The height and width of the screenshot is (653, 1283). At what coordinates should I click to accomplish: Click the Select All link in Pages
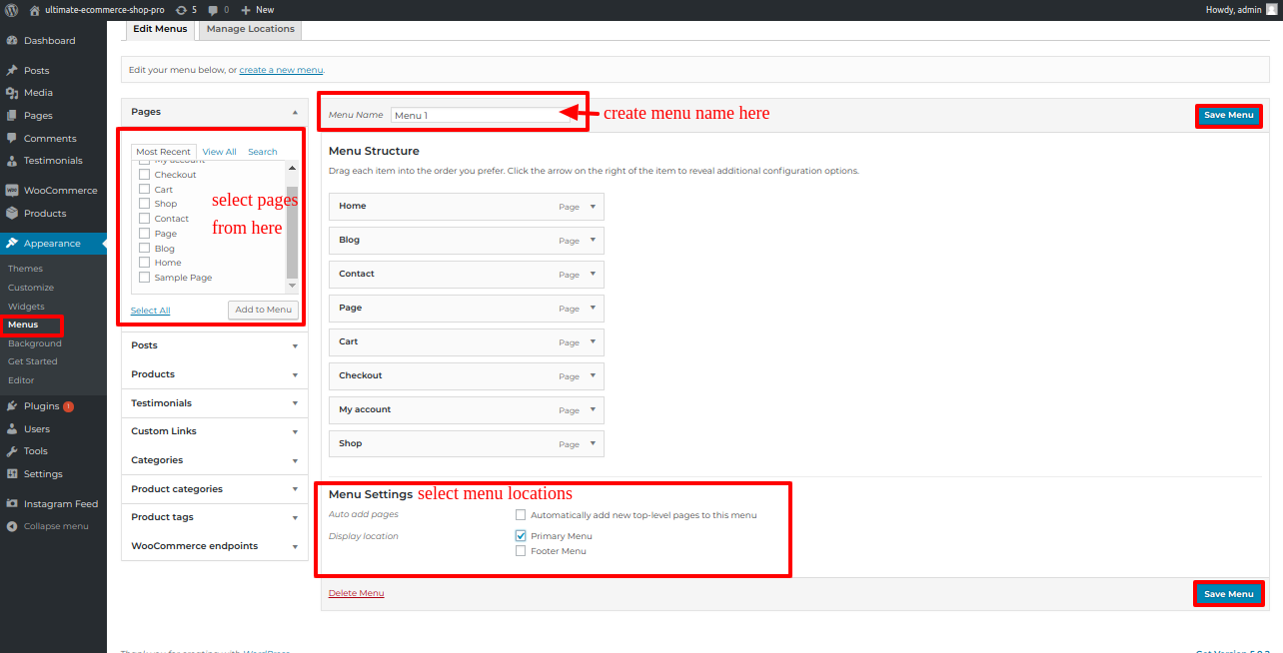[x=150, y=311]
